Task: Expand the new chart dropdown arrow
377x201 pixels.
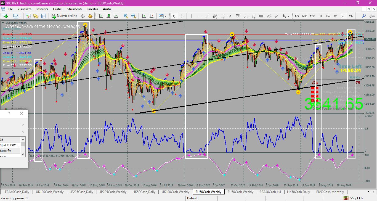Action: [x=10, y=16]
